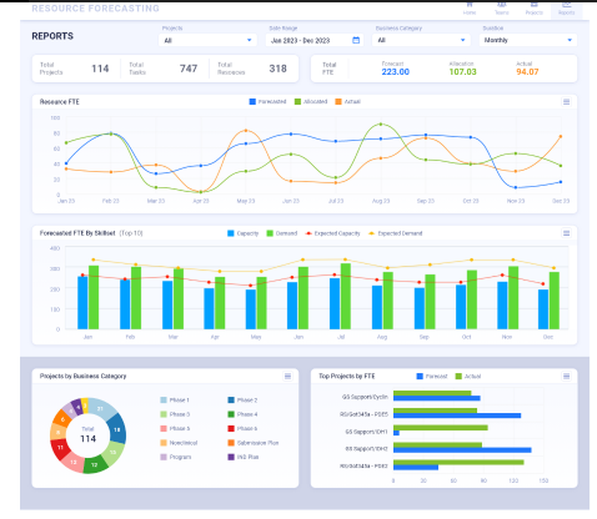Click the green Demand bar for Dec
Screen dimensions: 597x519
pos(555,300)
